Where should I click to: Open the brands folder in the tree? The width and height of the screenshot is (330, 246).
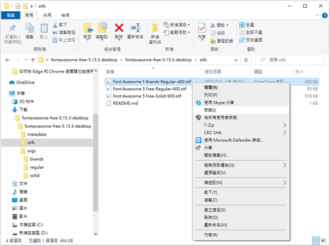click(x=37, y=159)
